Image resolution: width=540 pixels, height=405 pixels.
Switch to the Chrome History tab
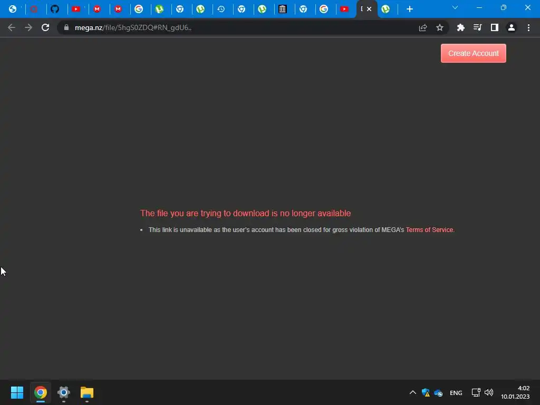pos(221,9)
